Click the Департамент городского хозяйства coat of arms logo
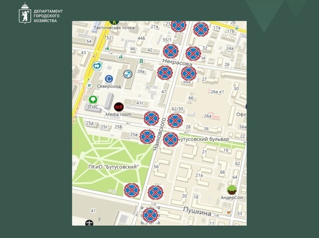This screenshot has height=238, width=319. pyautogui.click(x=25, y=13)
